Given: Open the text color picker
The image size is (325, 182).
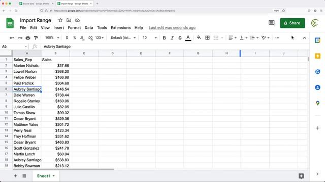Looking at the screenshot, I should point(188,38).
